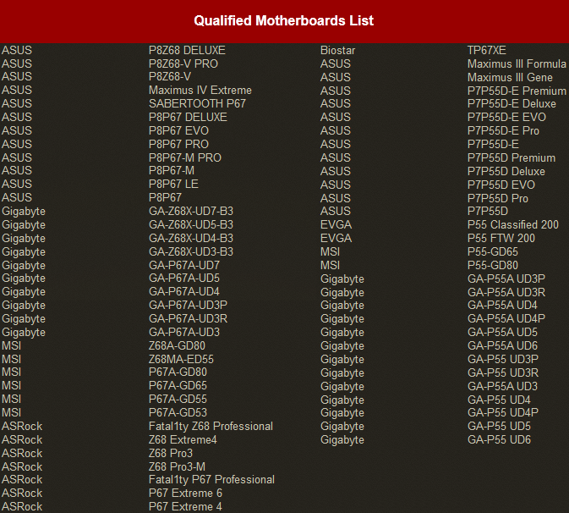Select P7P55D EVO entry
This screenshot has height=513, width=569.
point(501,185)
